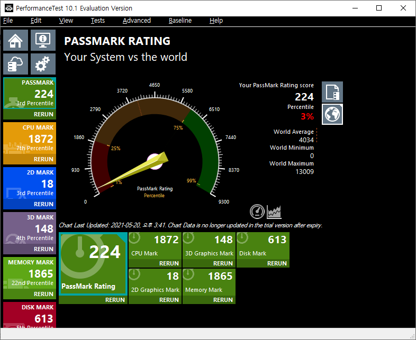Select the DISK MARK 613 sidebar panel
Screen dimensions: 416x340
pos(30,315)
